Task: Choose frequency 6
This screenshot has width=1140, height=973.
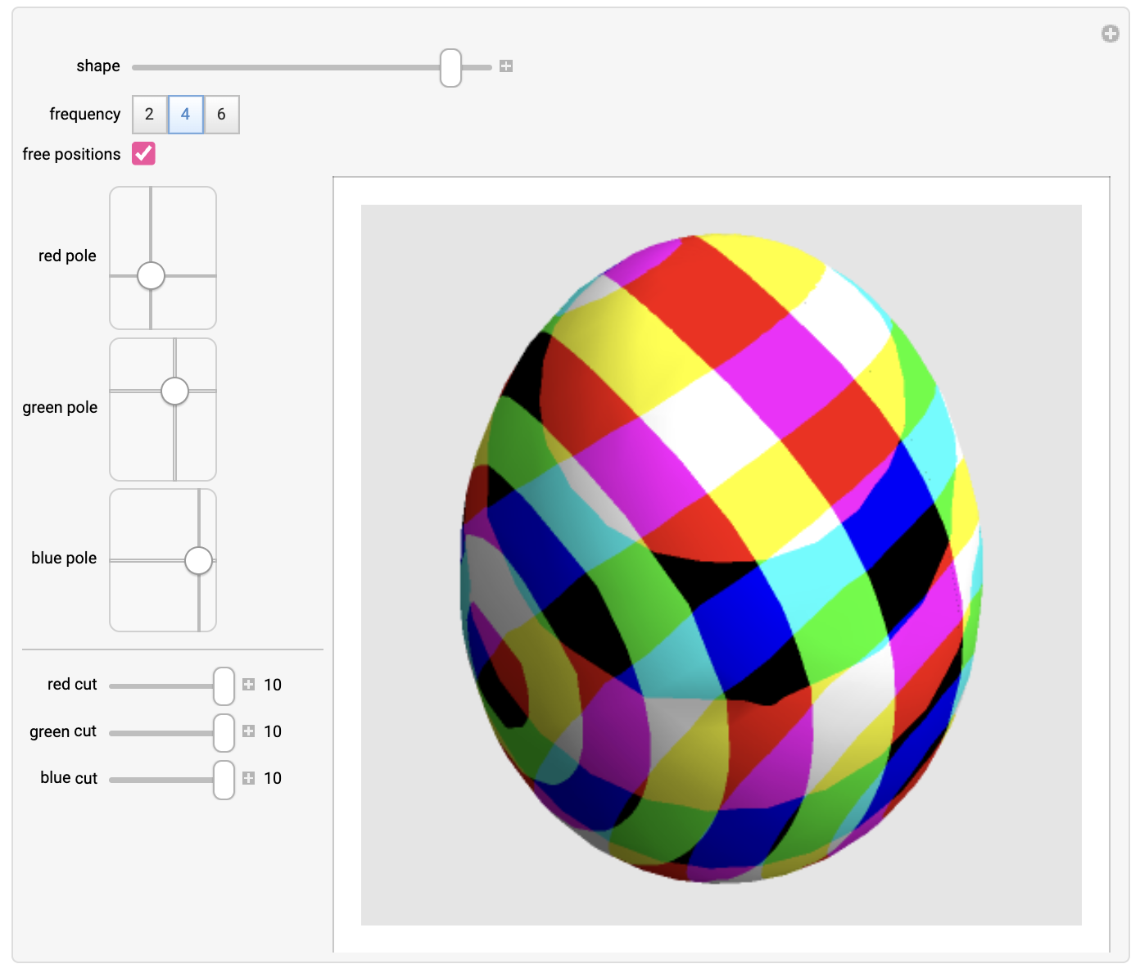Action: (x=221, y=115)
